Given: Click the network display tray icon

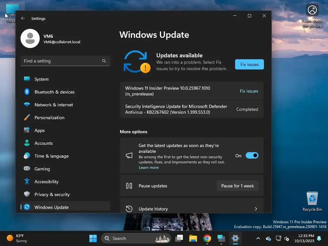Looking at the screenshot, I should [x=278, y=238].
